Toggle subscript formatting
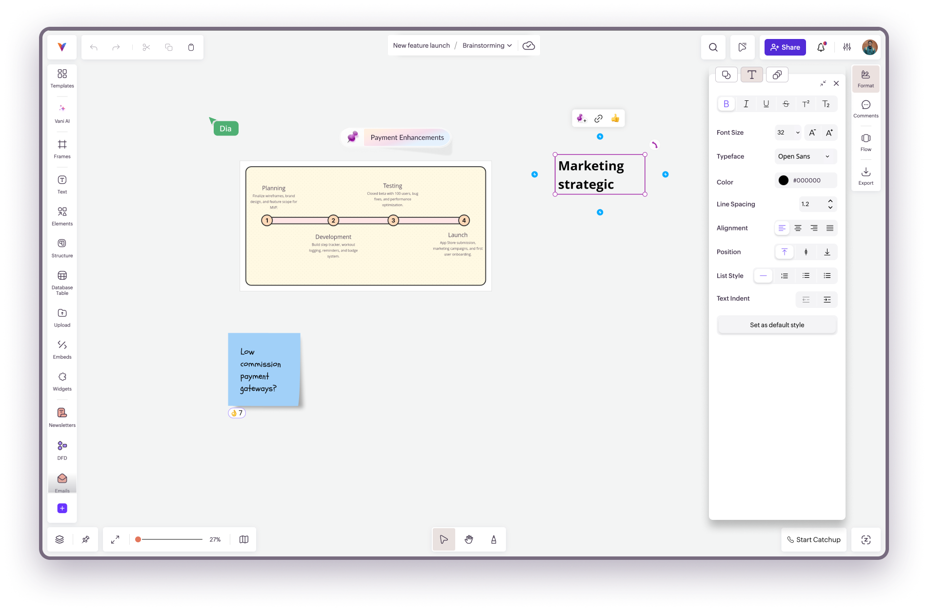 click(x=826, y=104)
